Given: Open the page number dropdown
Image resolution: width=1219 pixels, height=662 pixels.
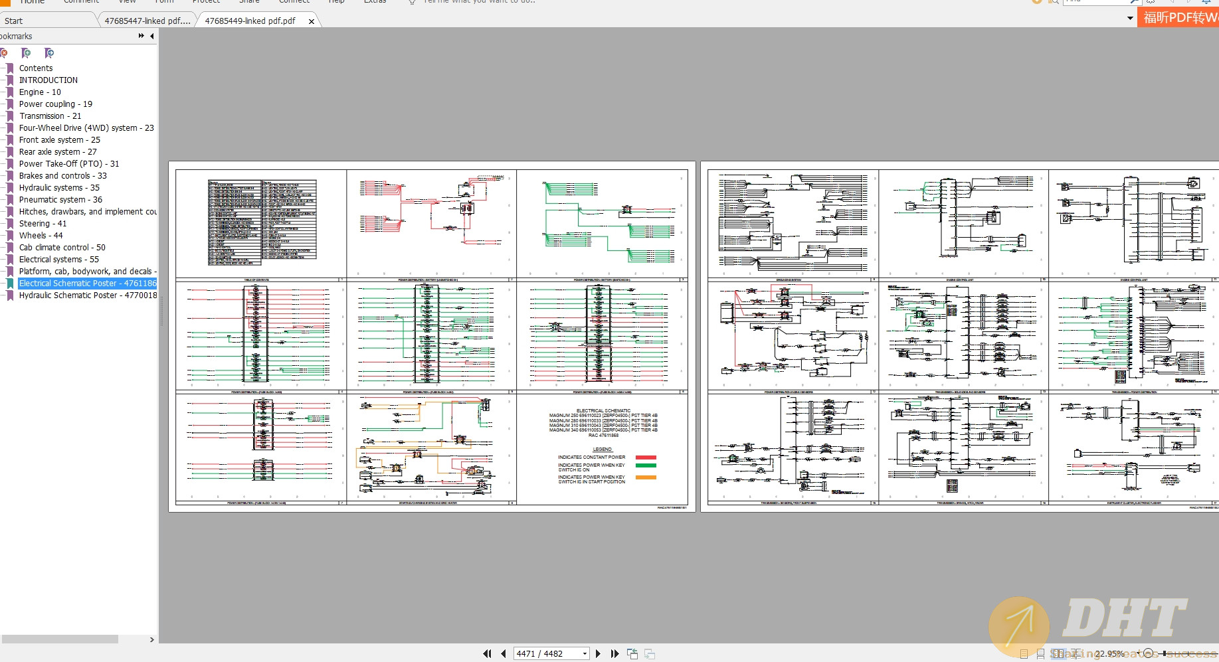Looking at the screenshot, I should (585, 654).
